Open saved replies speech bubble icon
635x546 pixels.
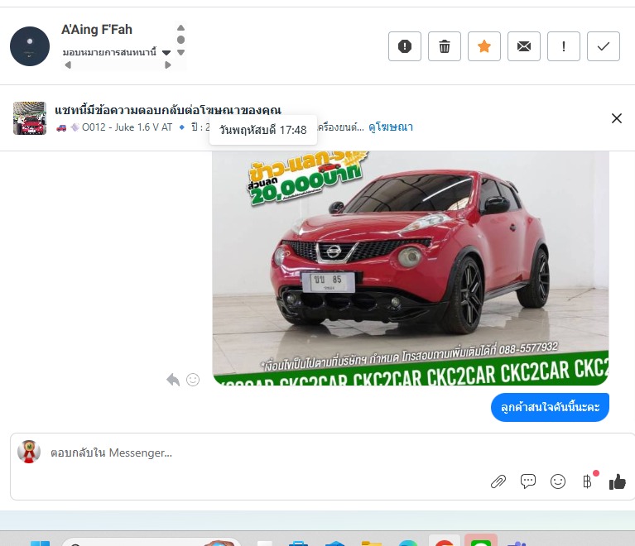coord(527,481)
